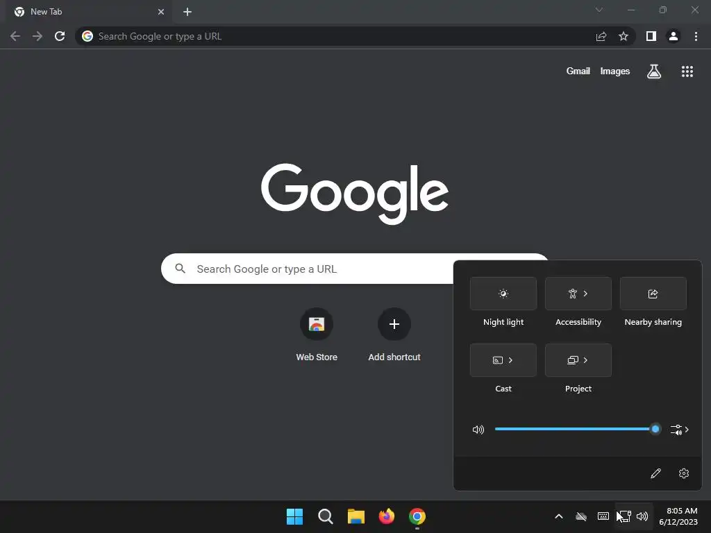Edit quick settings with the pencil icon
Viewport: 711px width, 533px height.
tap(655, 473)
